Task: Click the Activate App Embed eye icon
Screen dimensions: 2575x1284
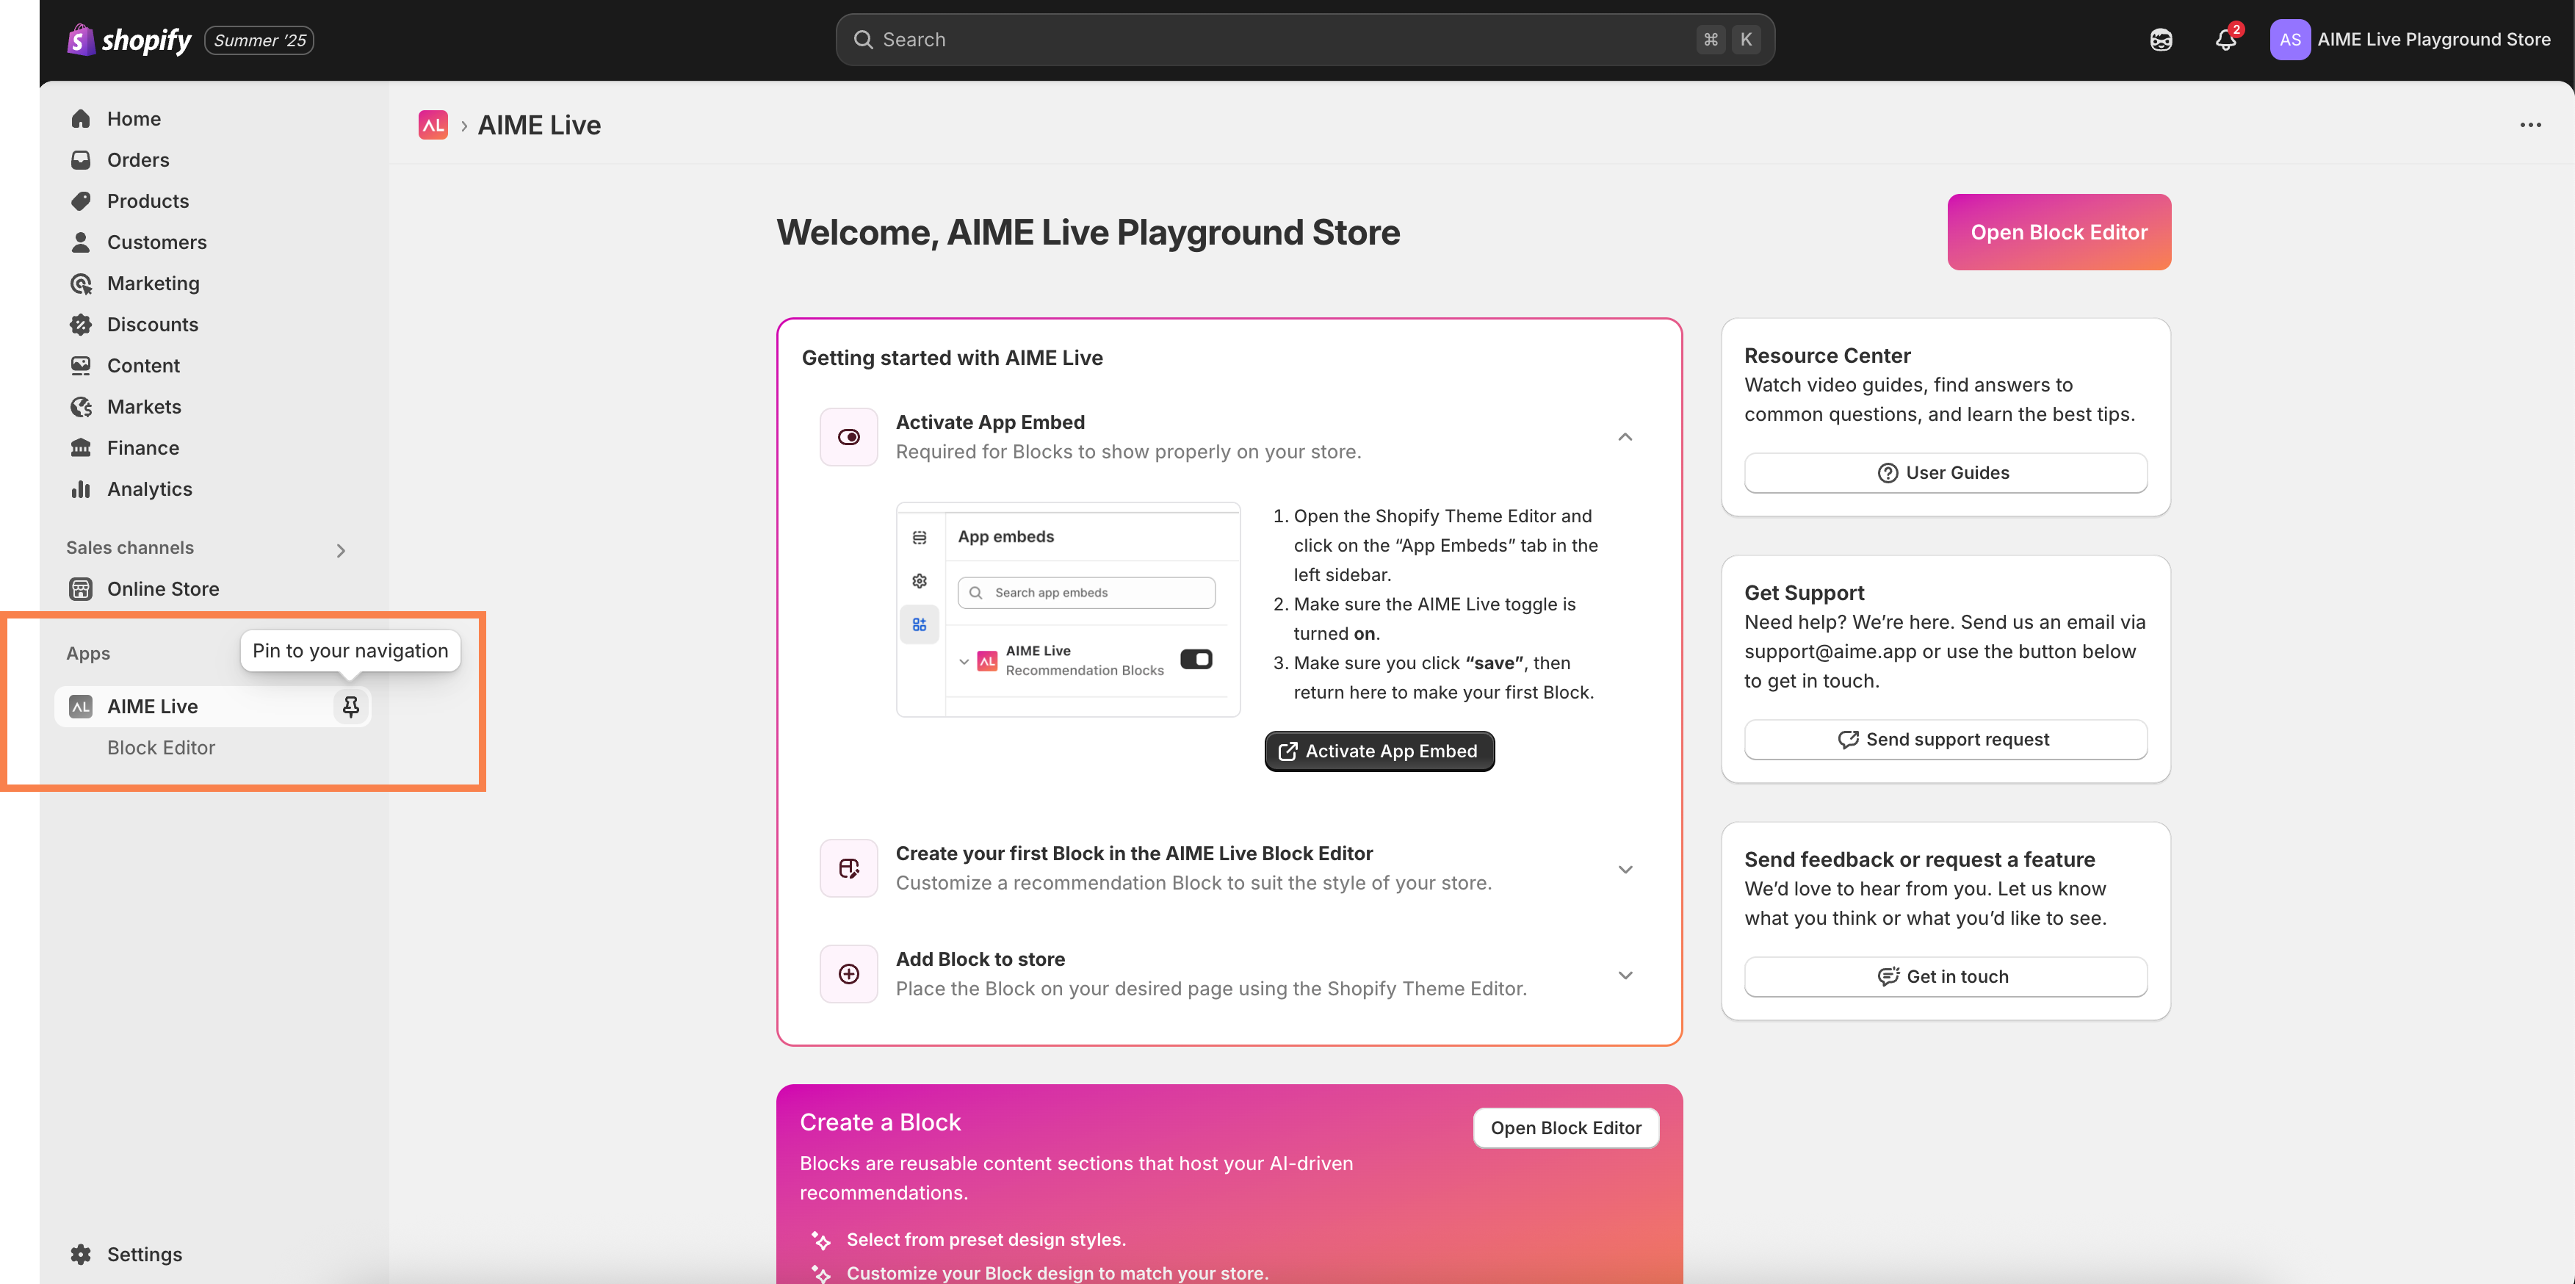Action: 849,437
